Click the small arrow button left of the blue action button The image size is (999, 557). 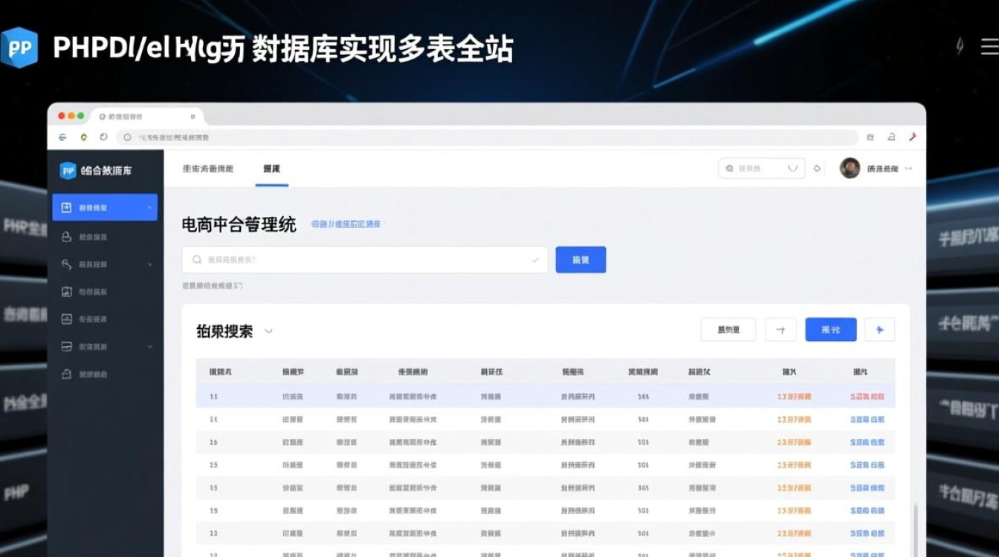point(780,329)
